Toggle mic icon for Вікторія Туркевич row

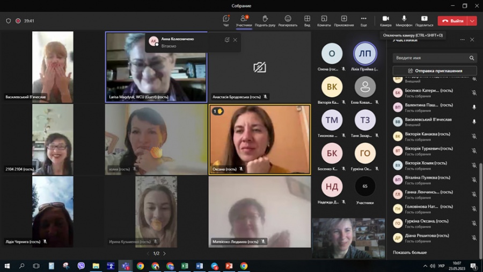click(x=474, y=151)
